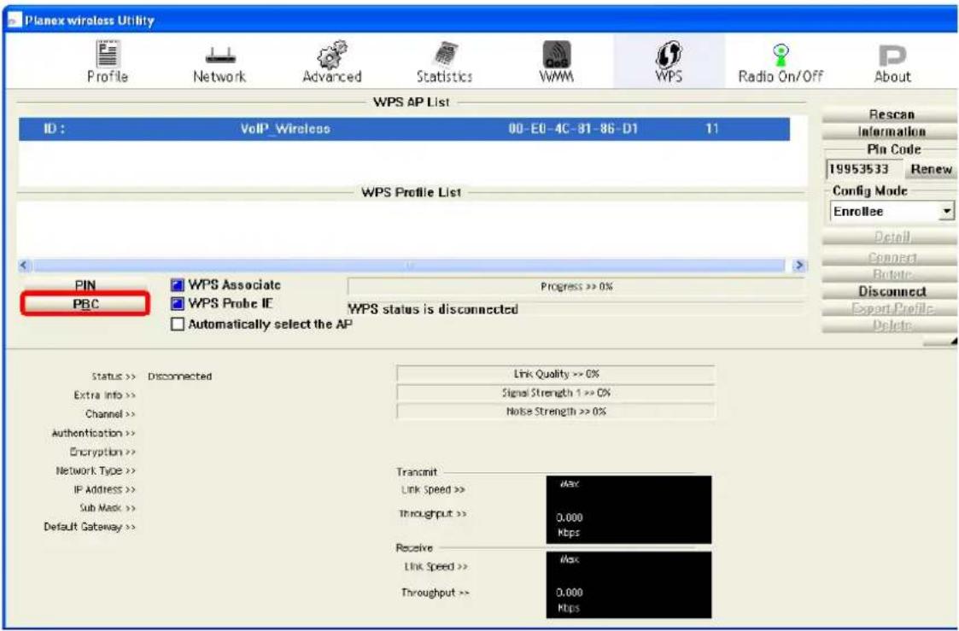Click the MAC address 00-E0-4C-81-86-D1
Image resolution: width=959 pixels, height=631 pixels.
point(572,129)
